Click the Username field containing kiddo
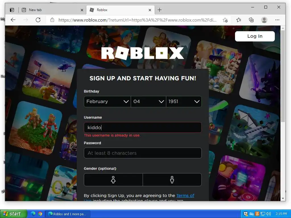Viewport: 291px width, 218px height. click(143, 127)
